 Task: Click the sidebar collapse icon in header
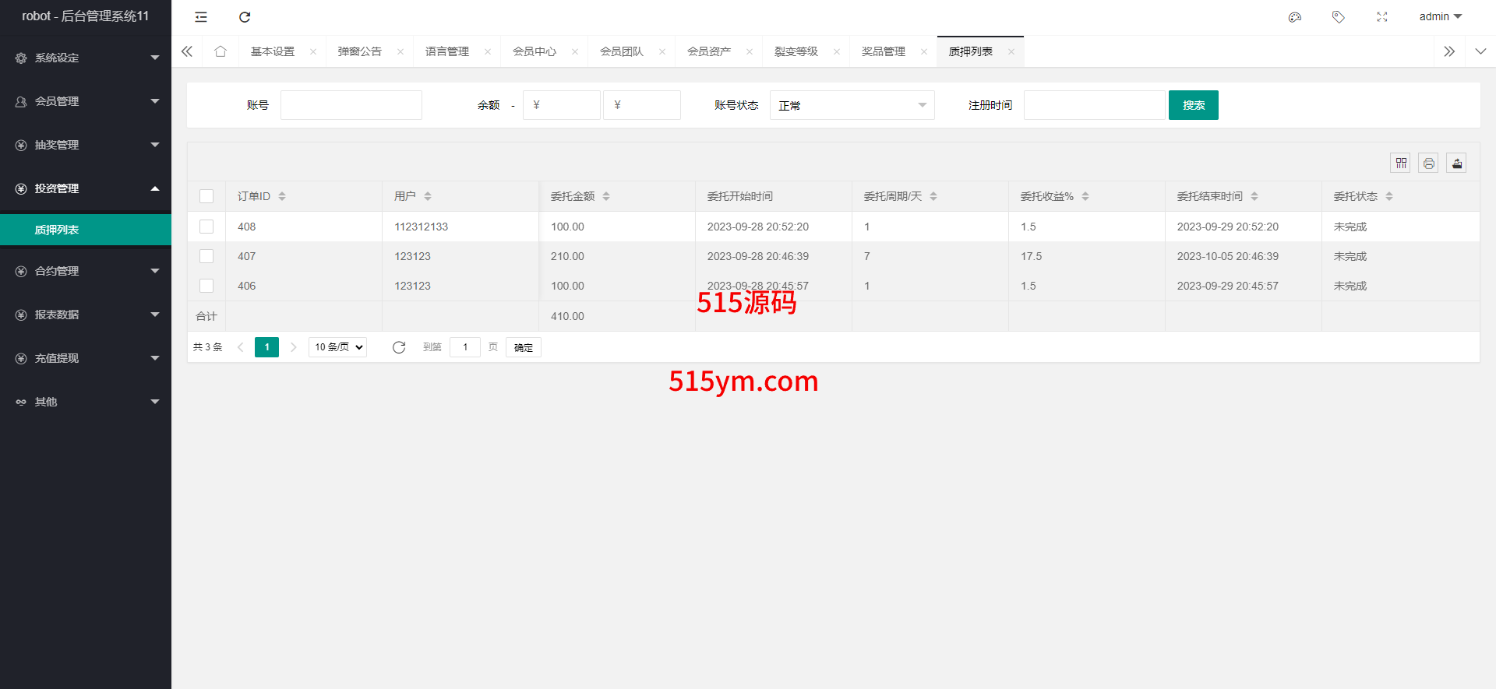pos(201,17)
